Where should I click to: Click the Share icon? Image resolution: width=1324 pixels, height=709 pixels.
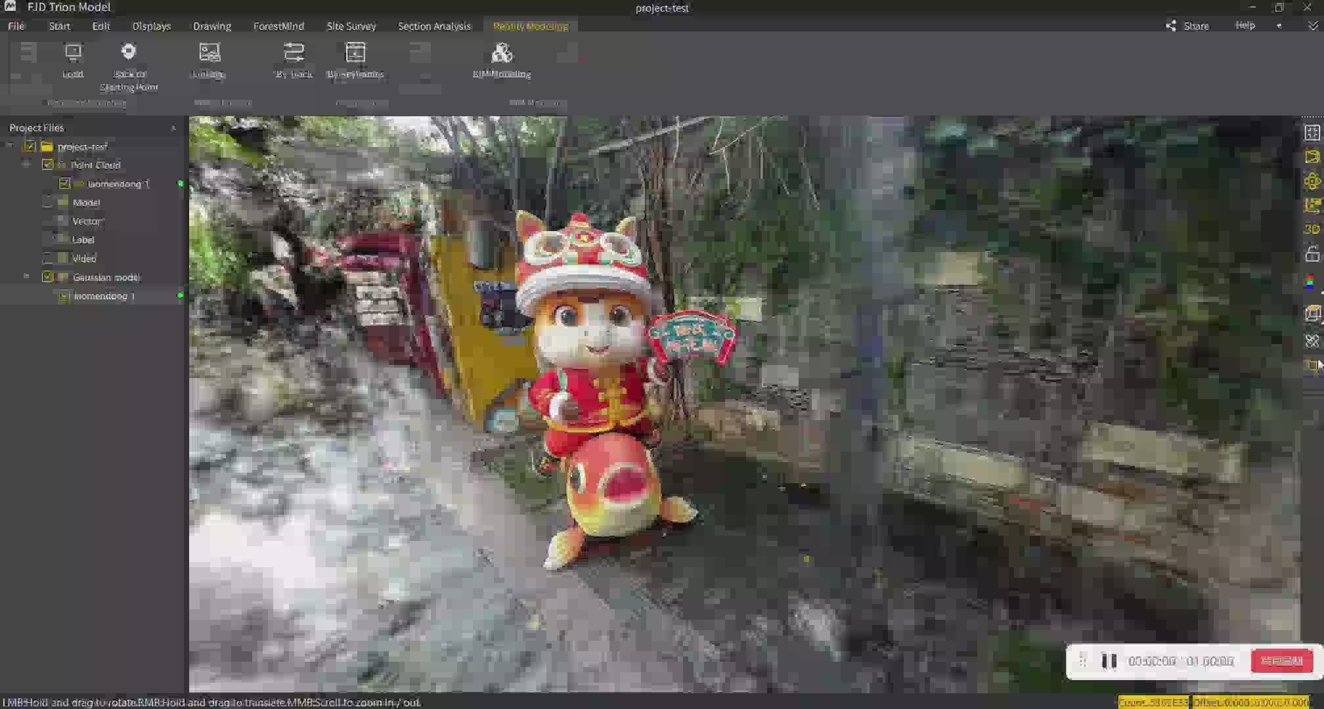[x=1171, y=26]
